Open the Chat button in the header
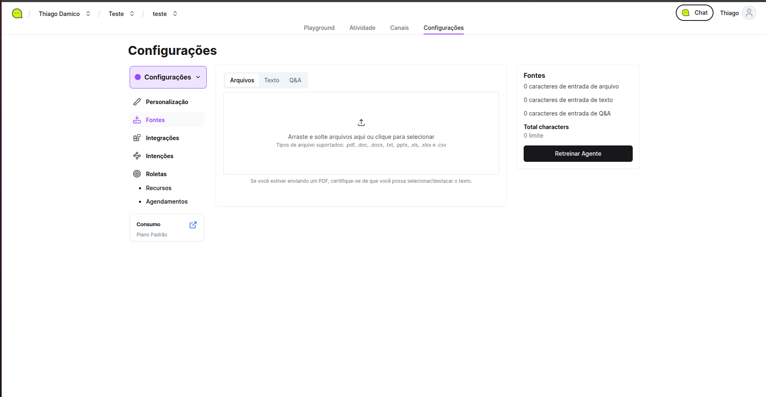Viewport: 766px width, 397px height. point(694,13)
